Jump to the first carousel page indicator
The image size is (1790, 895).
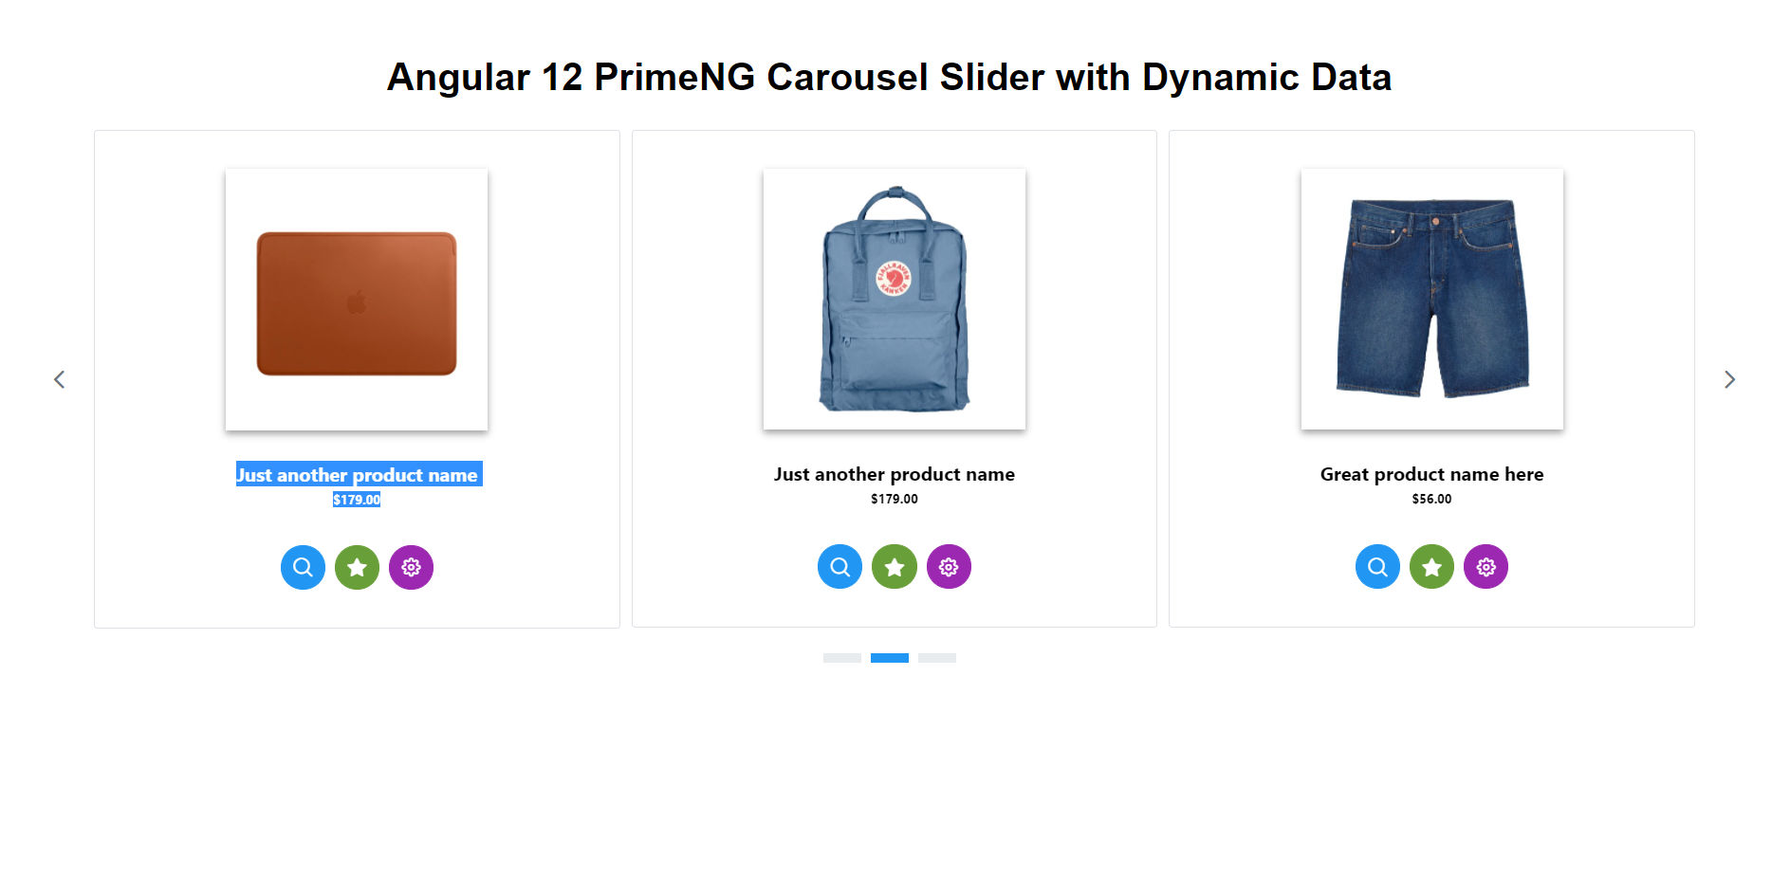point(842,658)
